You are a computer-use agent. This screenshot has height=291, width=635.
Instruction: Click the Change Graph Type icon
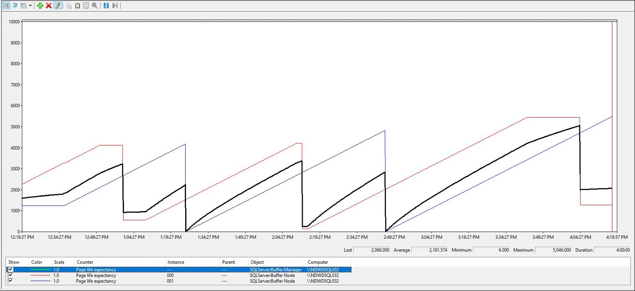23,5
